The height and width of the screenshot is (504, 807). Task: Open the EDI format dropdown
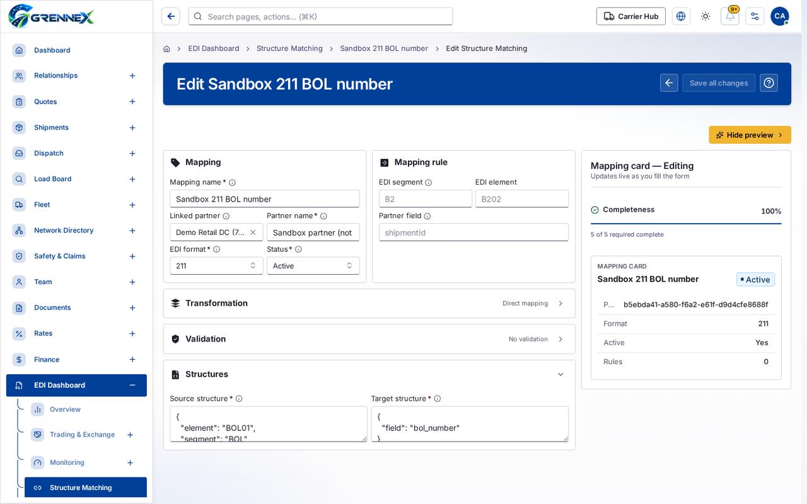(216, 266)
